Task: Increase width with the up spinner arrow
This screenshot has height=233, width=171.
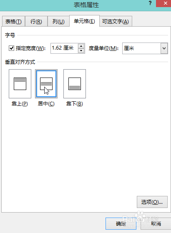Action: pos(81,46)
